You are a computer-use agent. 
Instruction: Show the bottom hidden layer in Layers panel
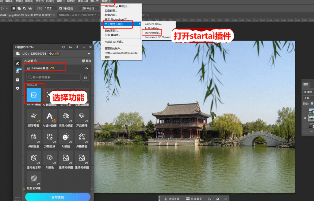tap(305, 125)
